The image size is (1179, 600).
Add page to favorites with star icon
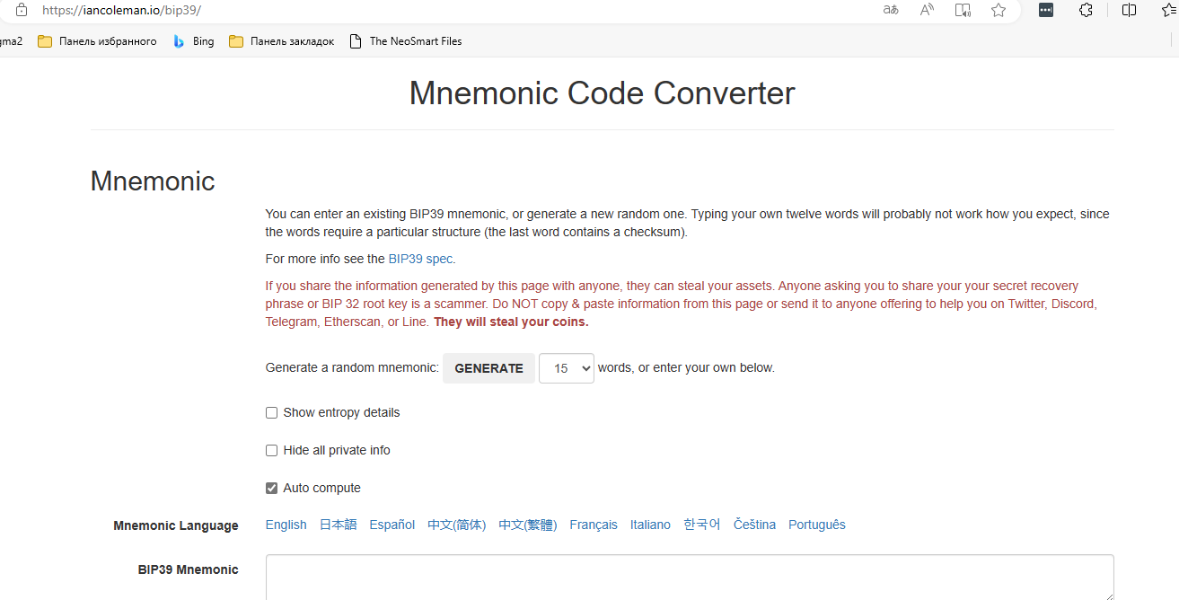click(x=999, y=10)
